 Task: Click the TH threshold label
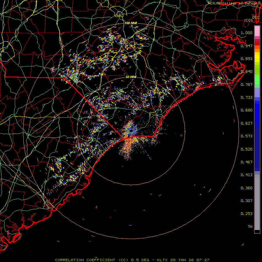tap(250, 226)
